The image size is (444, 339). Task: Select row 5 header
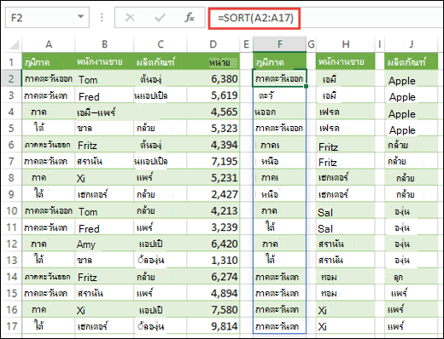click(11, 128)
